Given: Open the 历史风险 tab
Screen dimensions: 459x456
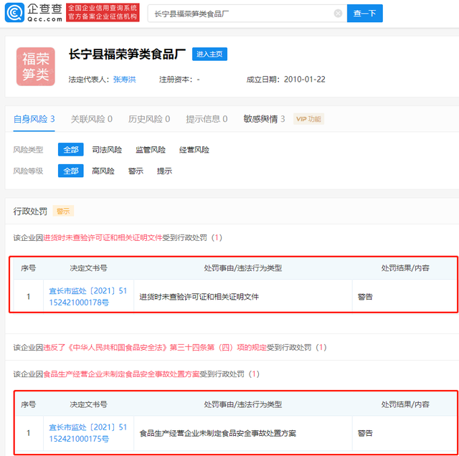Looking at the screenshot, I should click(148, 119).
